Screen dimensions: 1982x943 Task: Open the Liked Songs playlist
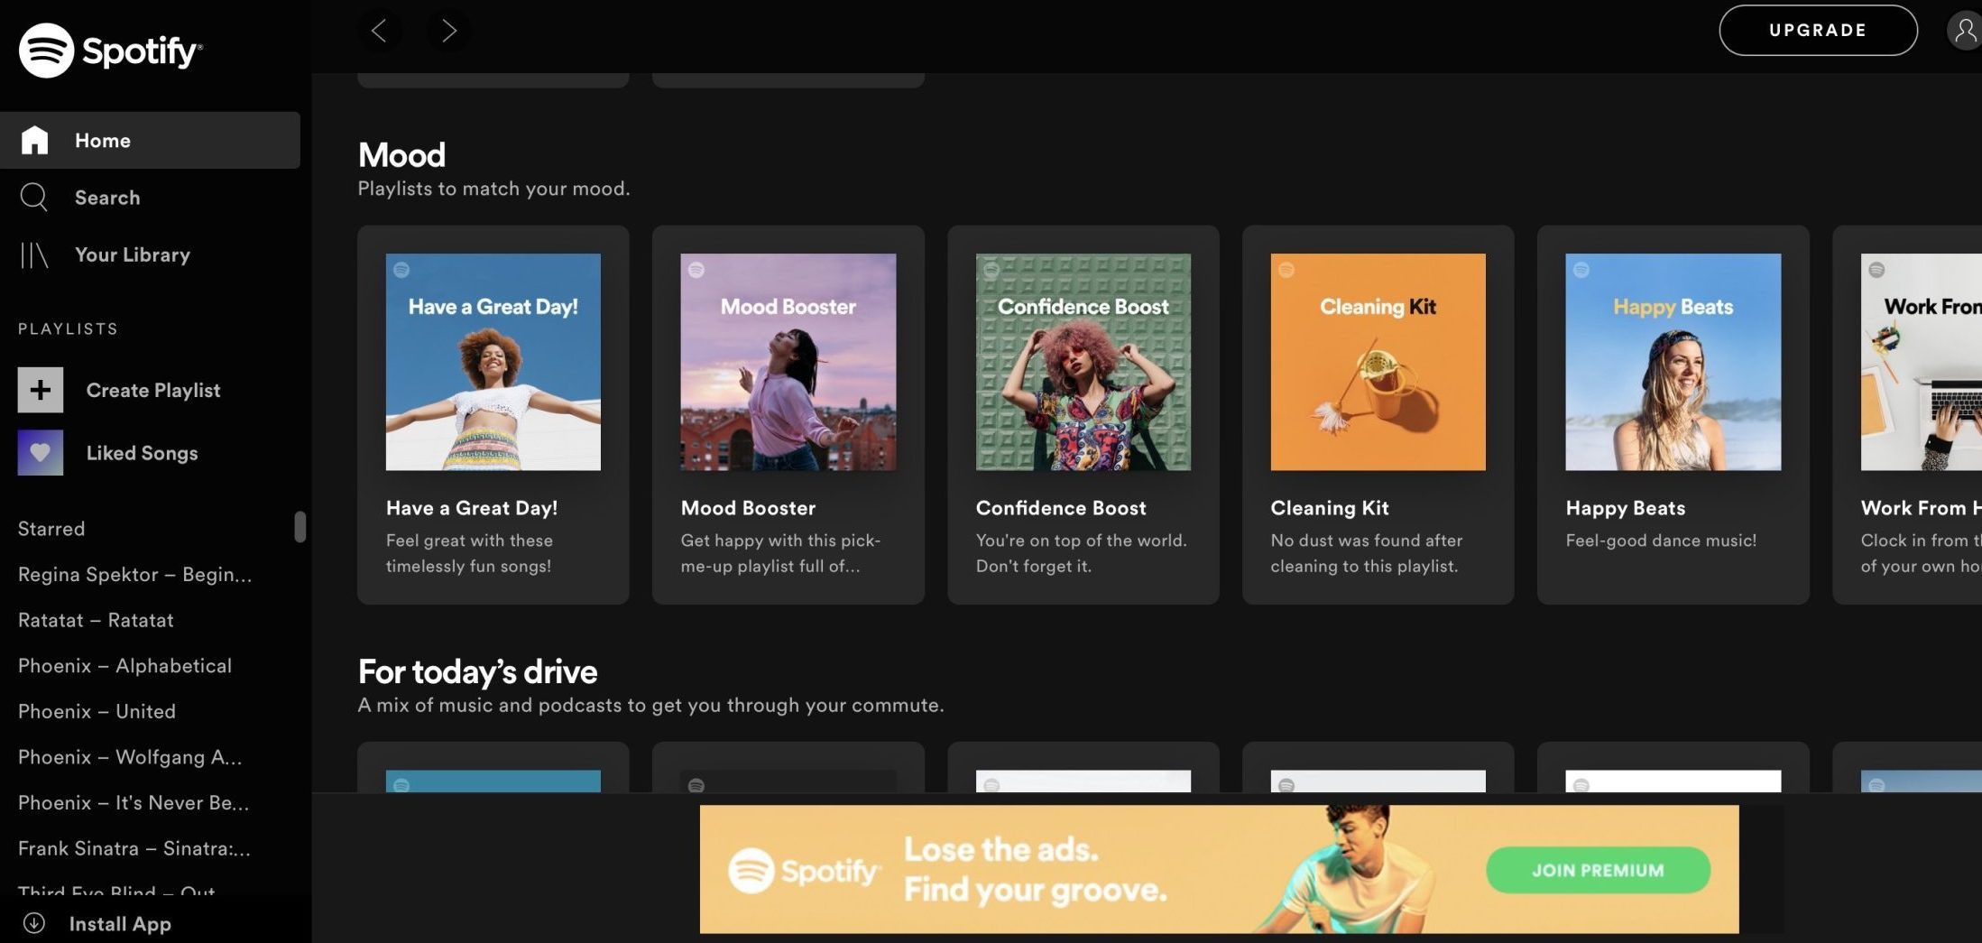pyautogui.click(x=142, y=453)
